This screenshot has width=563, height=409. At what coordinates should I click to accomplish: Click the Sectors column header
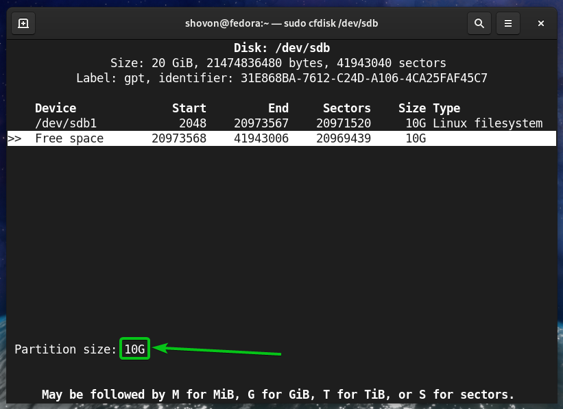point(347,108)
